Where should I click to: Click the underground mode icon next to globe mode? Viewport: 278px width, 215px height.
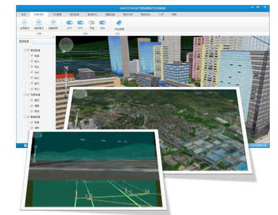(x=39, y=23)
